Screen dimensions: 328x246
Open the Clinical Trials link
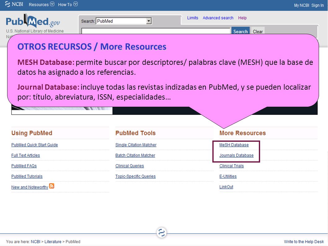tap(231, 166)
